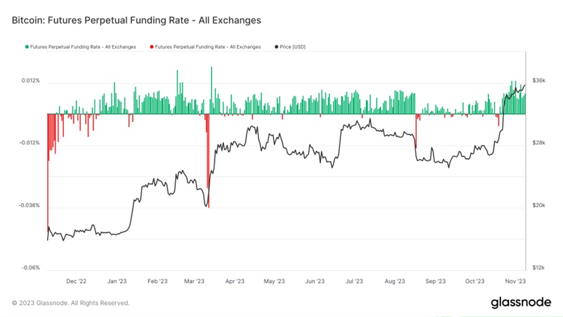Click the 0.012% left axis label
This screenshot has width=563, height=317.
(31, 81)
